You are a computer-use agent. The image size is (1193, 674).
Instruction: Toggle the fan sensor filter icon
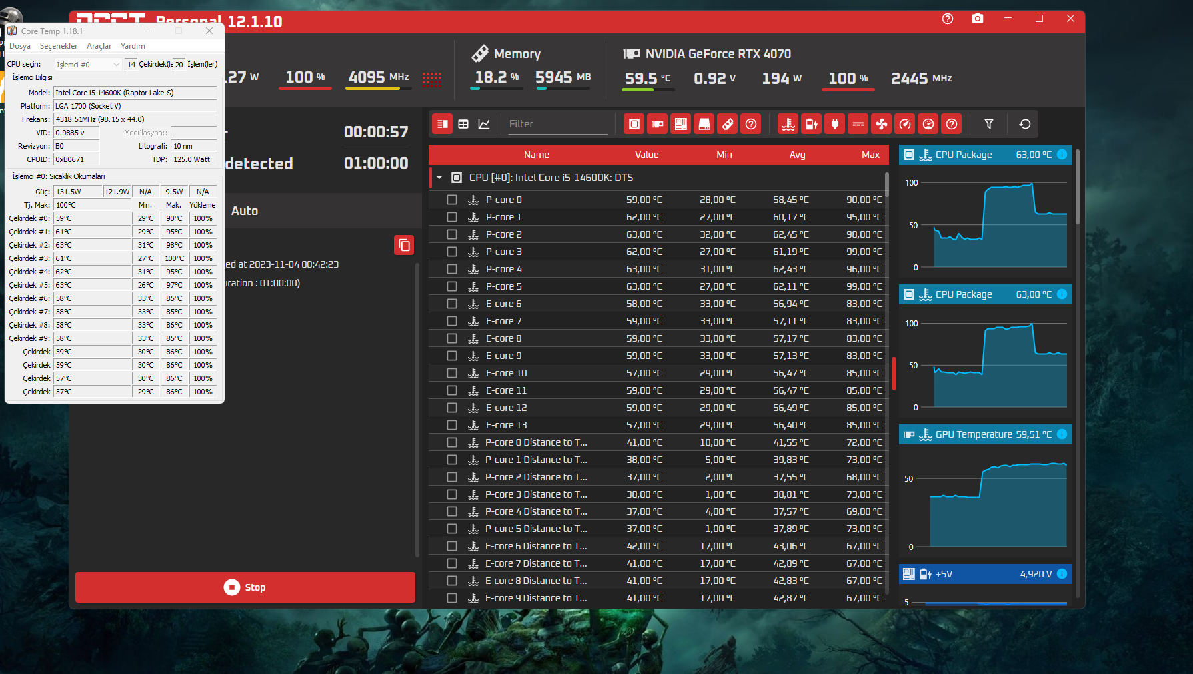(x=882, y=124)
